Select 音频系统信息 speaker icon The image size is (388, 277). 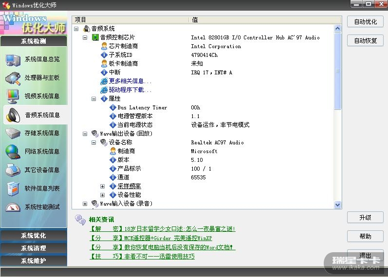[13, 115]
